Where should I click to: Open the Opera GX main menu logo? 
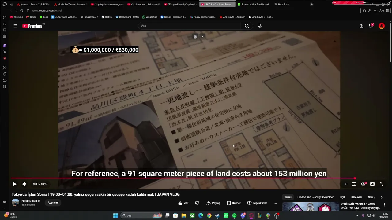click(5, 4)
